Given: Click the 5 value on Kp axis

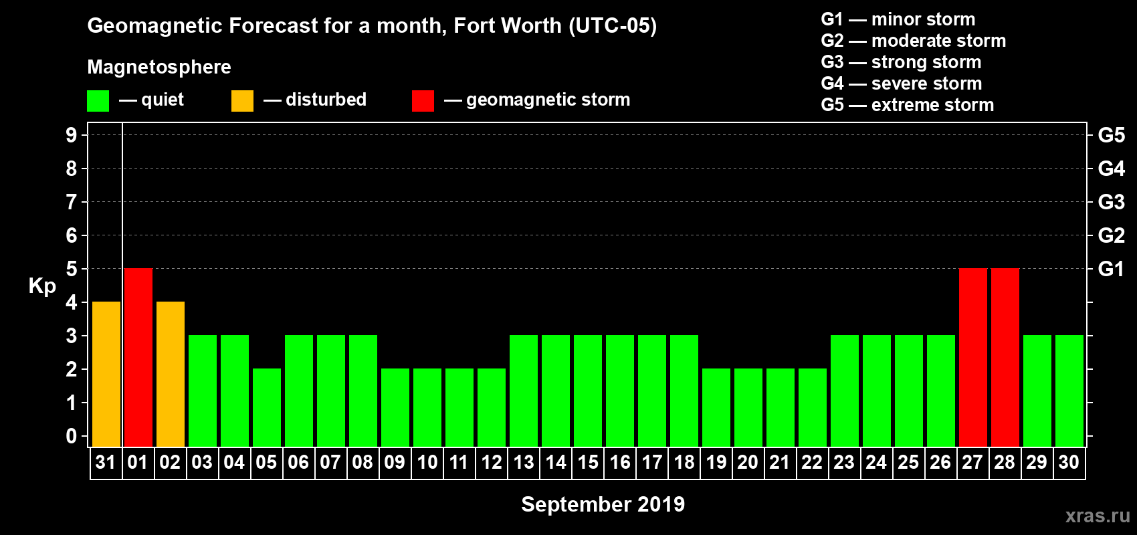Looking at the screenshot, I should [x=72, y=269].
